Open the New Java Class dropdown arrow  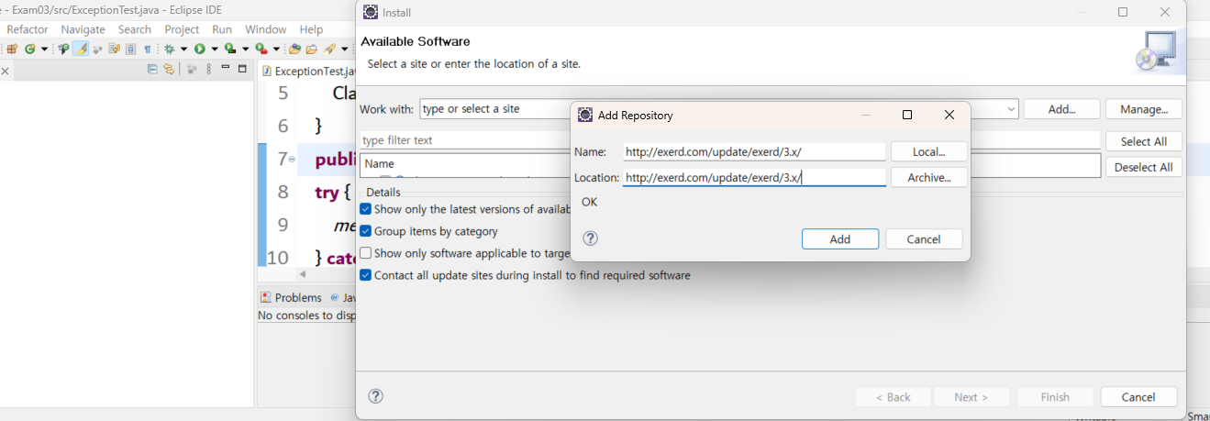click(44, 49)
